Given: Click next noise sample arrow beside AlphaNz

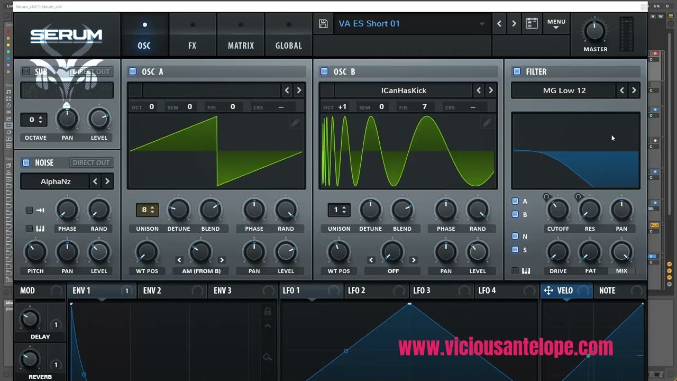Looking at the screenshot, I should tap(107, 182).
